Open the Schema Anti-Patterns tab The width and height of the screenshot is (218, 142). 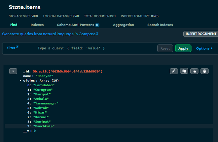click(78, 25)
